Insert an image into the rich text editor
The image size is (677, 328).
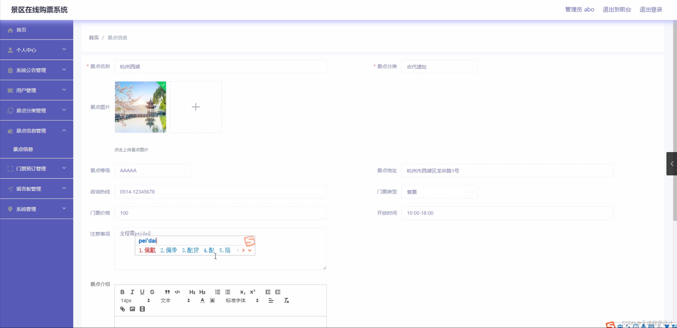(x=132, y=309)
